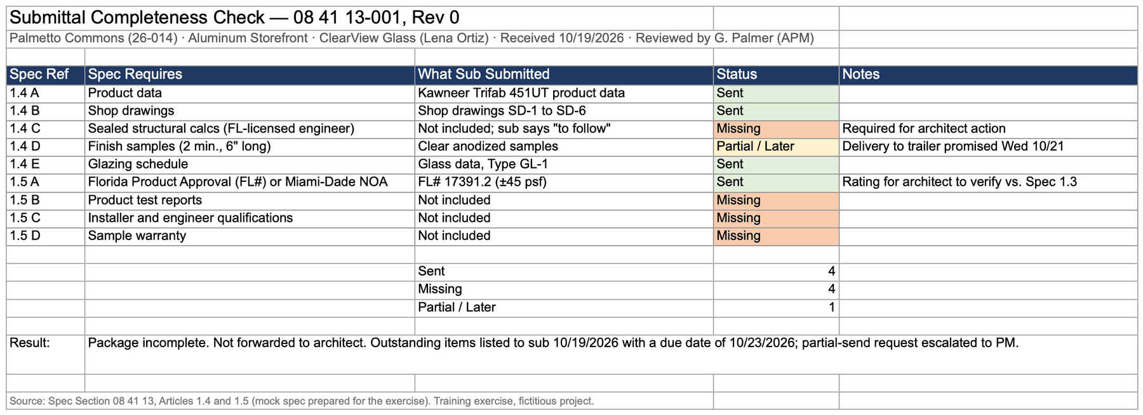Image resolution: width=1143 pixels, height=415 pixels.
Task: Select 'Sent' status for Product data row
Action: pyautogui.click(x=776, y=93)
